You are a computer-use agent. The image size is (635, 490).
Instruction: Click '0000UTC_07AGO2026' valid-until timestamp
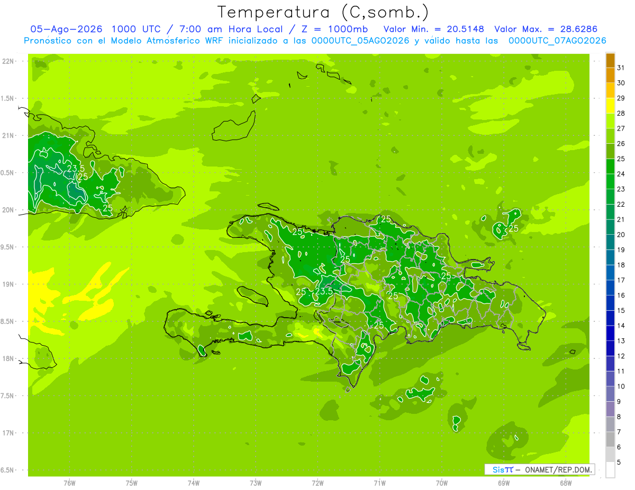(557, 41)
